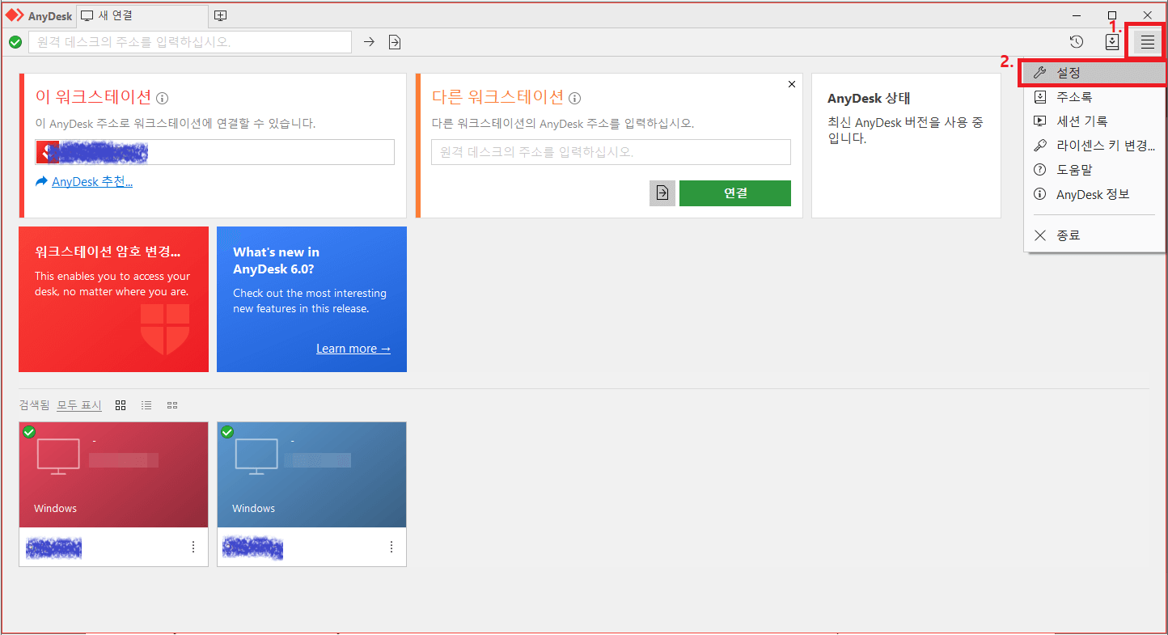Click the connect arrow next to address bar
1168x635 pixels.
[369, 42]
